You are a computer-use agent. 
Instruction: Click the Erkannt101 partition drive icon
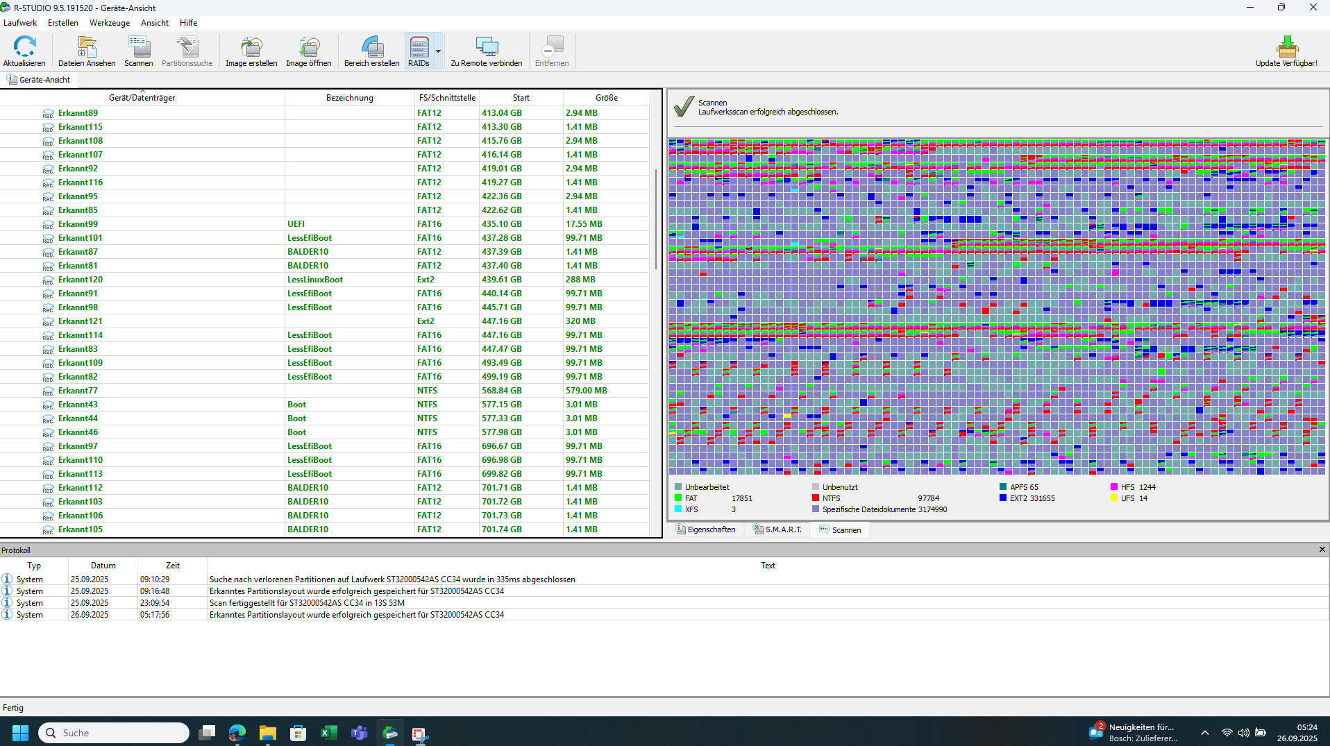[48, 238]
